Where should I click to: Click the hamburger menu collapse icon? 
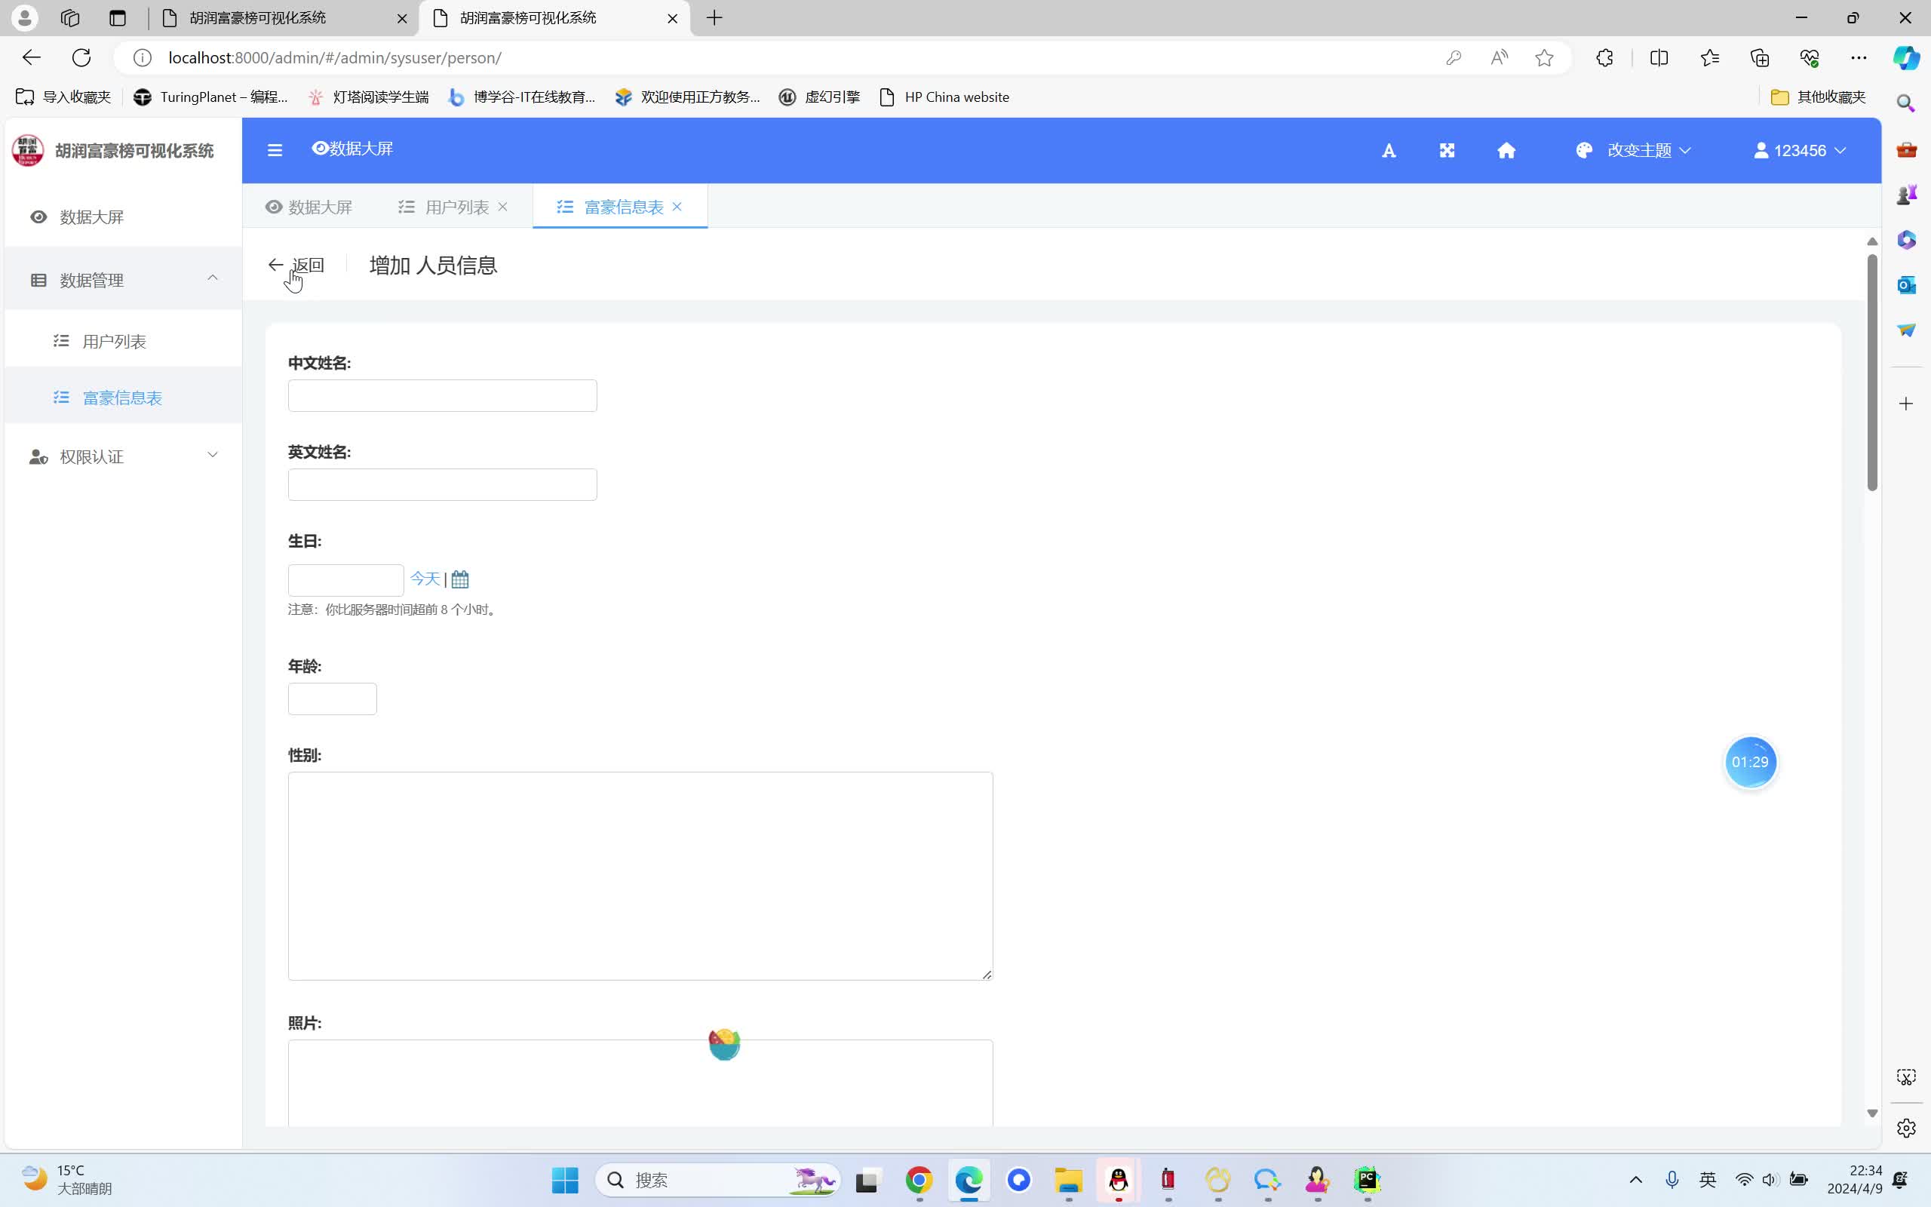[275, 150]
